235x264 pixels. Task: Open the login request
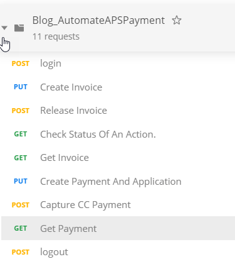(x=118, y=63)
